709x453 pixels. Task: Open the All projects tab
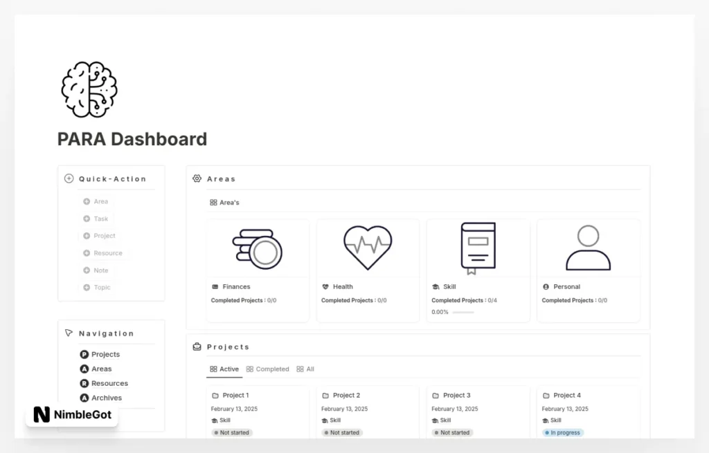[x=305, y=369]
